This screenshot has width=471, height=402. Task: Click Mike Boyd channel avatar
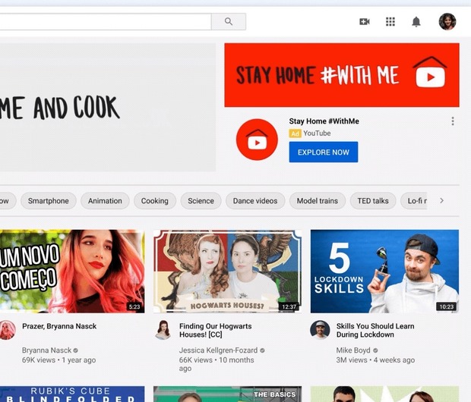[320, 330]
